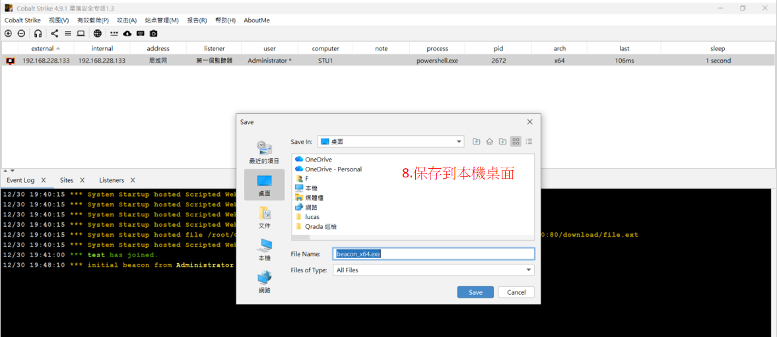Open the downloads cloud toolbar icon
Viewport: 777px width, 337px height.
(x=127, y=33)
